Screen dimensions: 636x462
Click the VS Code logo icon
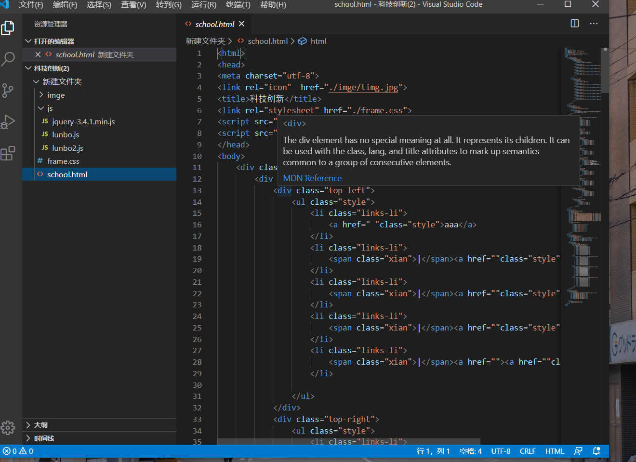point(5,5)
